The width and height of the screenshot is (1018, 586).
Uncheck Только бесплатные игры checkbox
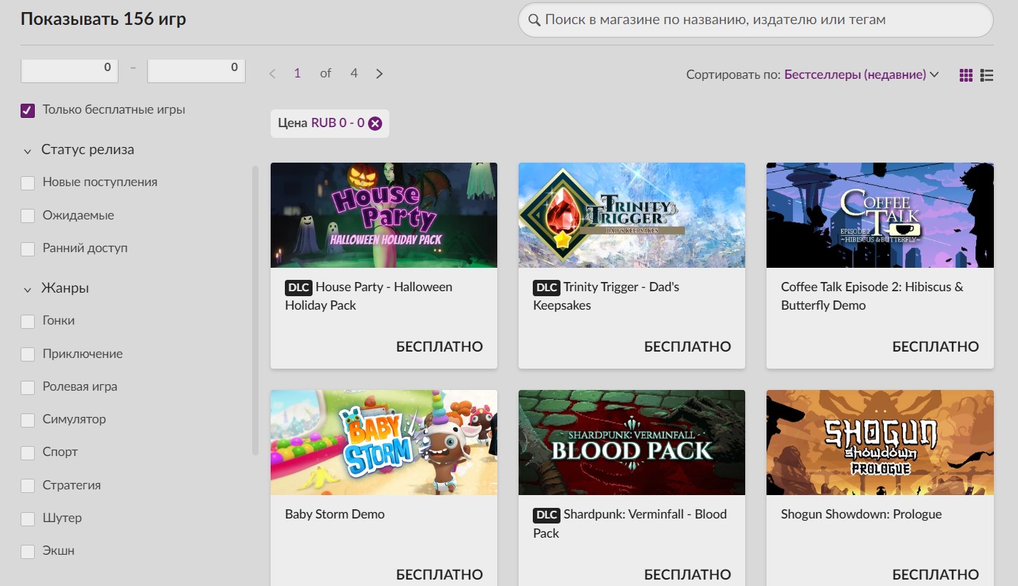[x=28, y=110]
